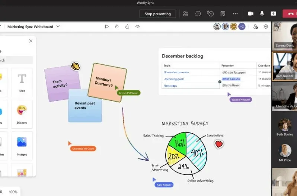
Task: Open the meeting chat icon
Action: [x=198, y=14]
